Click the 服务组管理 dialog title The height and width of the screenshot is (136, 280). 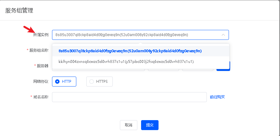tap(19, 10)
